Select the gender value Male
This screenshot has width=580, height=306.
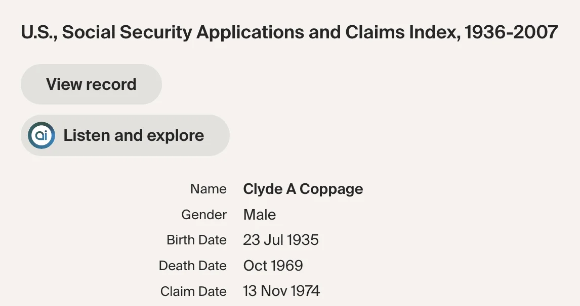[260, 215]
